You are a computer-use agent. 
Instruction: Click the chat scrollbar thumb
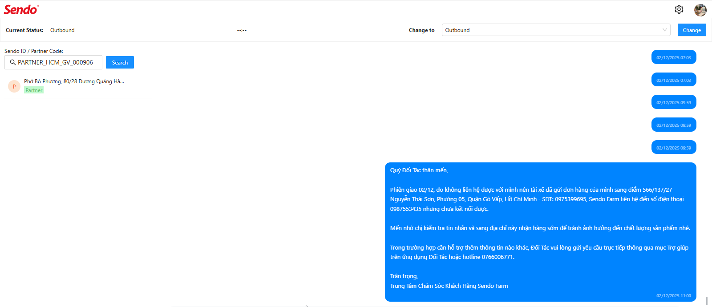click(x=707, y=301)
